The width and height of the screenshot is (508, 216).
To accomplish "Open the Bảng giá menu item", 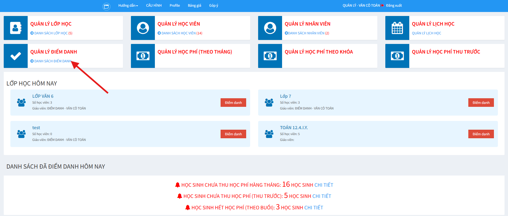I will tap(194, 6).
